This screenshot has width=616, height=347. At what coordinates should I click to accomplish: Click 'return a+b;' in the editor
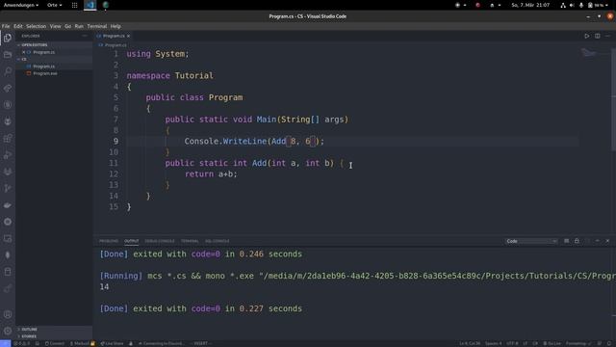(211, 173)
